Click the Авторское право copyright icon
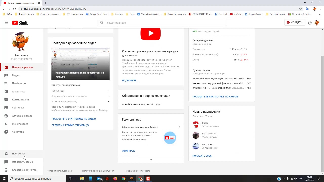 point(6,116)
